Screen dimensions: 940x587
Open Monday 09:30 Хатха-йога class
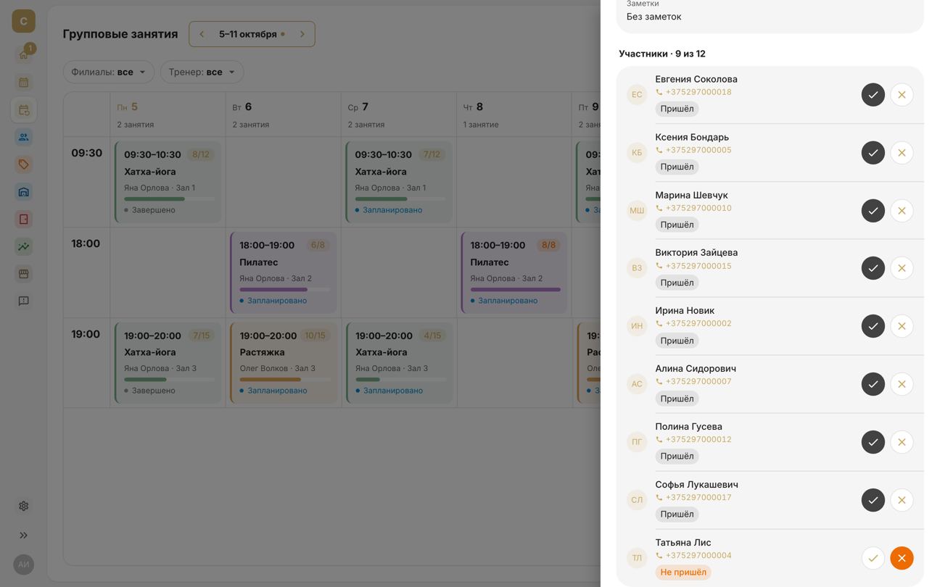pyautogui.click(x=168, y=182)
